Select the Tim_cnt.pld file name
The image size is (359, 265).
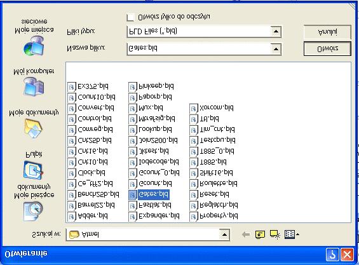point(217,130)
